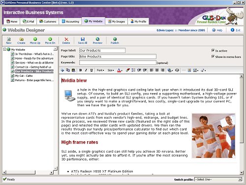Click the Exit link
The height and width of the screenshot is (185, 246).
click(x=236, y=30)
